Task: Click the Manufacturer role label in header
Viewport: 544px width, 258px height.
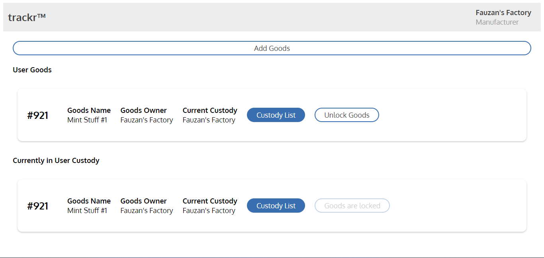Action: click(497, 22)
